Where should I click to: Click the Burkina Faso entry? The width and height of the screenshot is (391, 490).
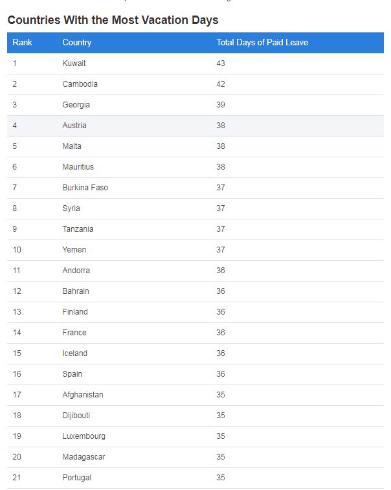(x=85, y=188)
